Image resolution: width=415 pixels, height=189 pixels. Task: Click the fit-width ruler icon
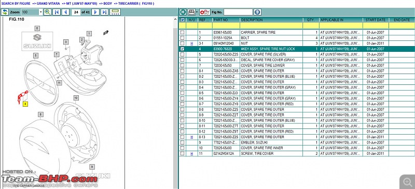(x=115, y=12)
